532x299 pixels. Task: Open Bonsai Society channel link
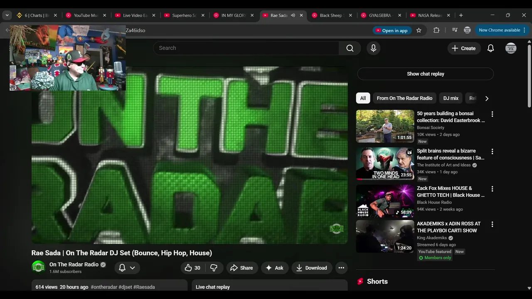point(431,128)
